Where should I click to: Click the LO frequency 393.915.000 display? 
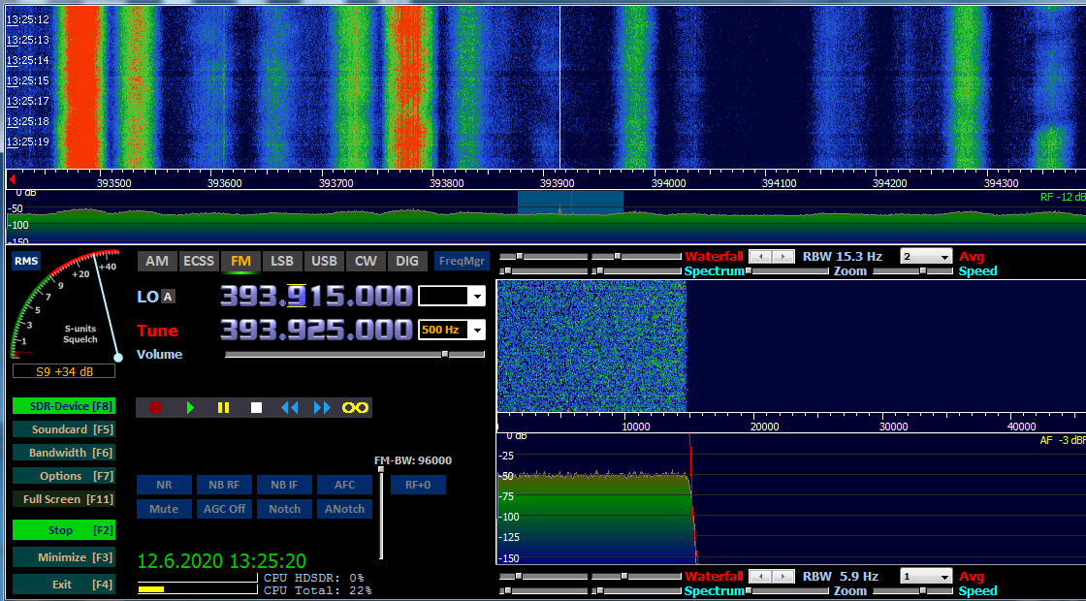click(316, 297)
